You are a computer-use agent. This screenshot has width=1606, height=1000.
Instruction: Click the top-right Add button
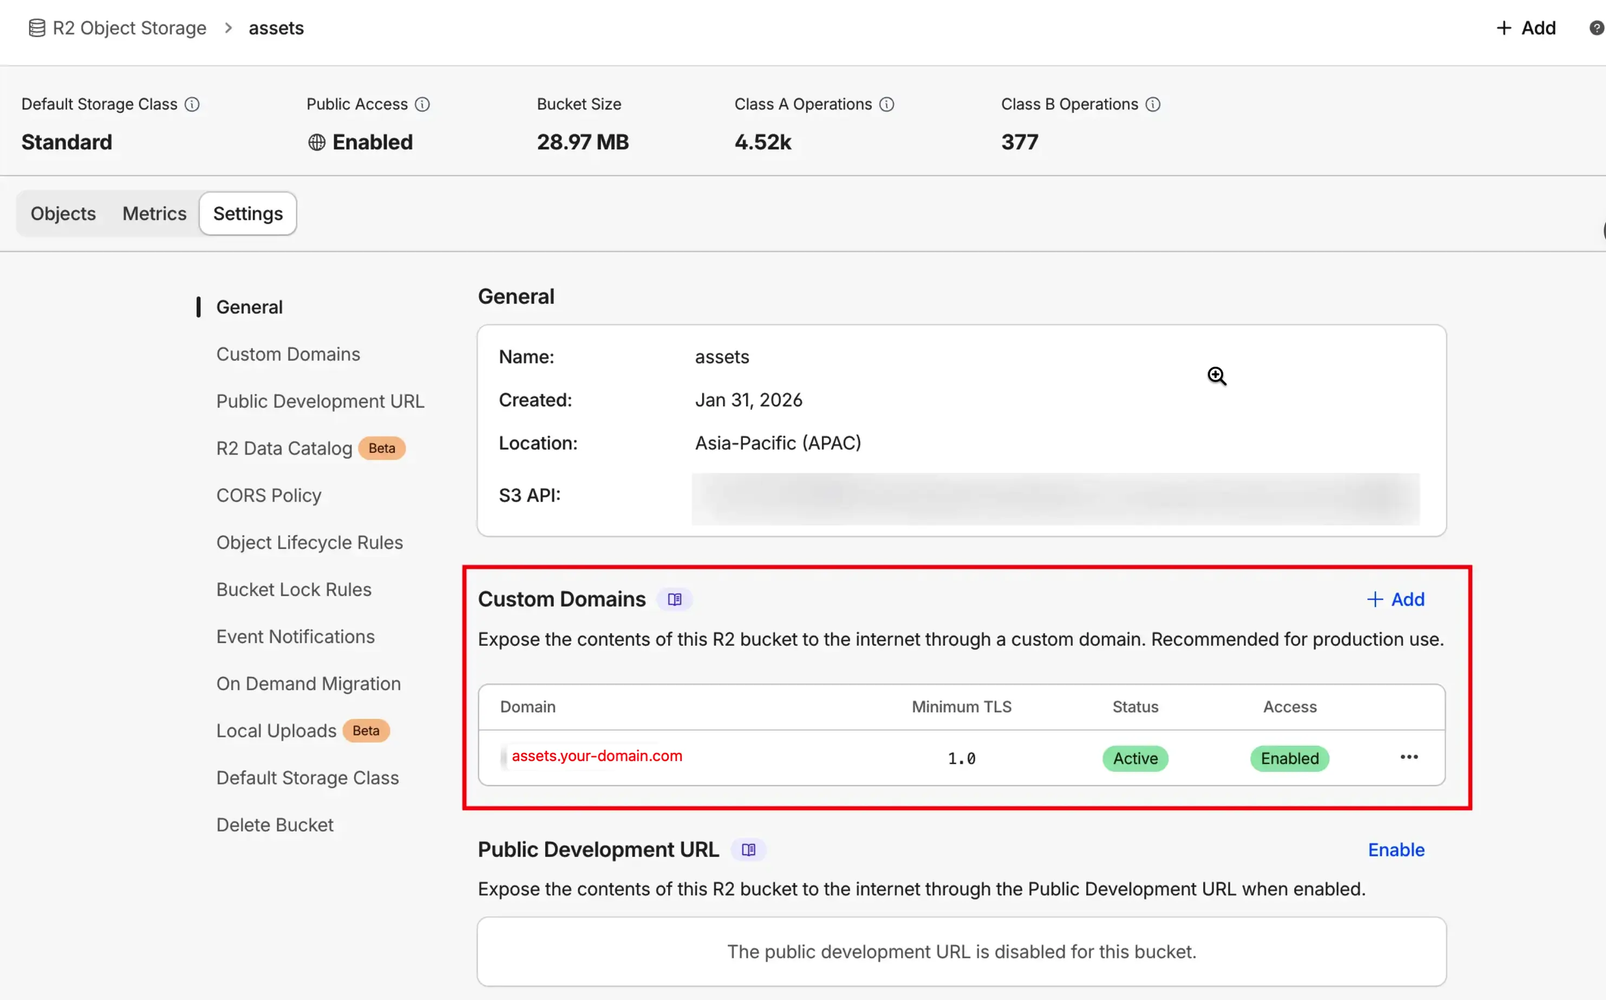[1526, 28]
